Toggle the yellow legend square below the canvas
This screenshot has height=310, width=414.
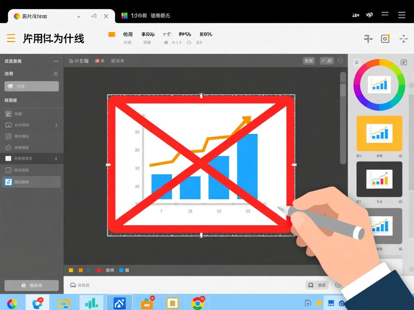71,270
